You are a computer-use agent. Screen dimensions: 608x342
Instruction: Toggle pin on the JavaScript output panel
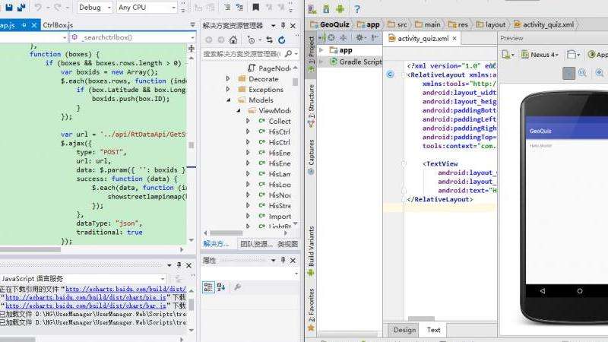pos(179,264)
